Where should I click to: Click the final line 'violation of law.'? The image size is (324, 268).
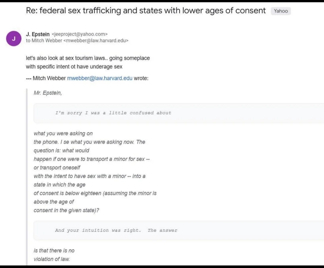pos(52,259)
